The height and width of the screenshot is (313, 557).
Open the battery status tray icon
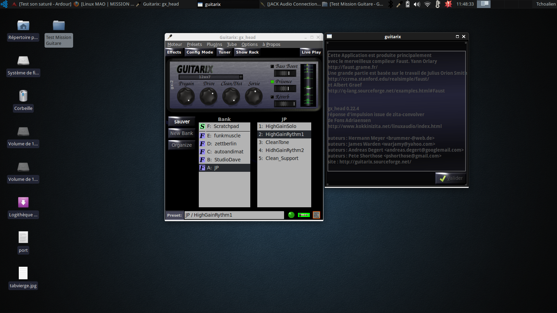[x=408, y=4]
